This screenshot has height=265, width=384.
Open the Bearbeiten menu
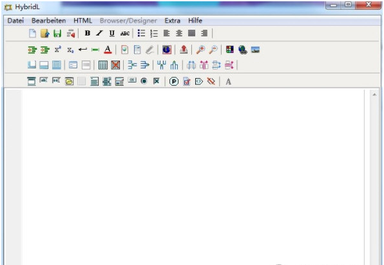pos(48,21)
